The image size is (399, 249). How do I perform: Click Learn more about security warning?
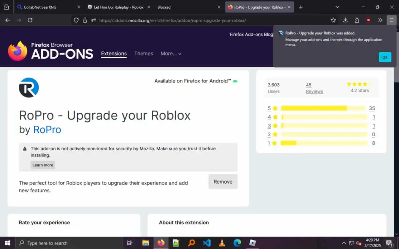pos(43,165)
